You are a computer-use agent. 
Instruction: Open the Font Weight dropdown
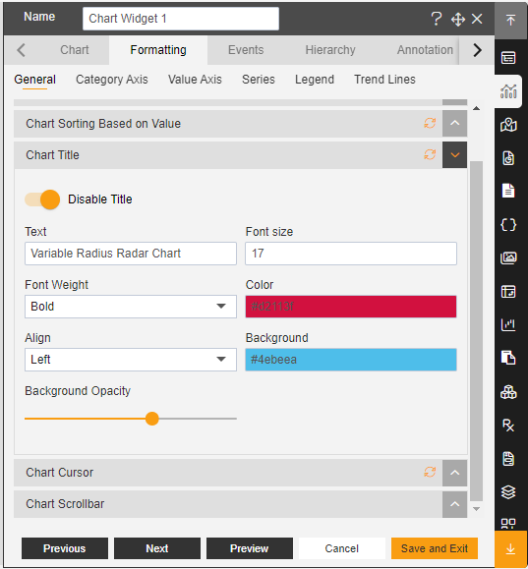pos(131,307)
